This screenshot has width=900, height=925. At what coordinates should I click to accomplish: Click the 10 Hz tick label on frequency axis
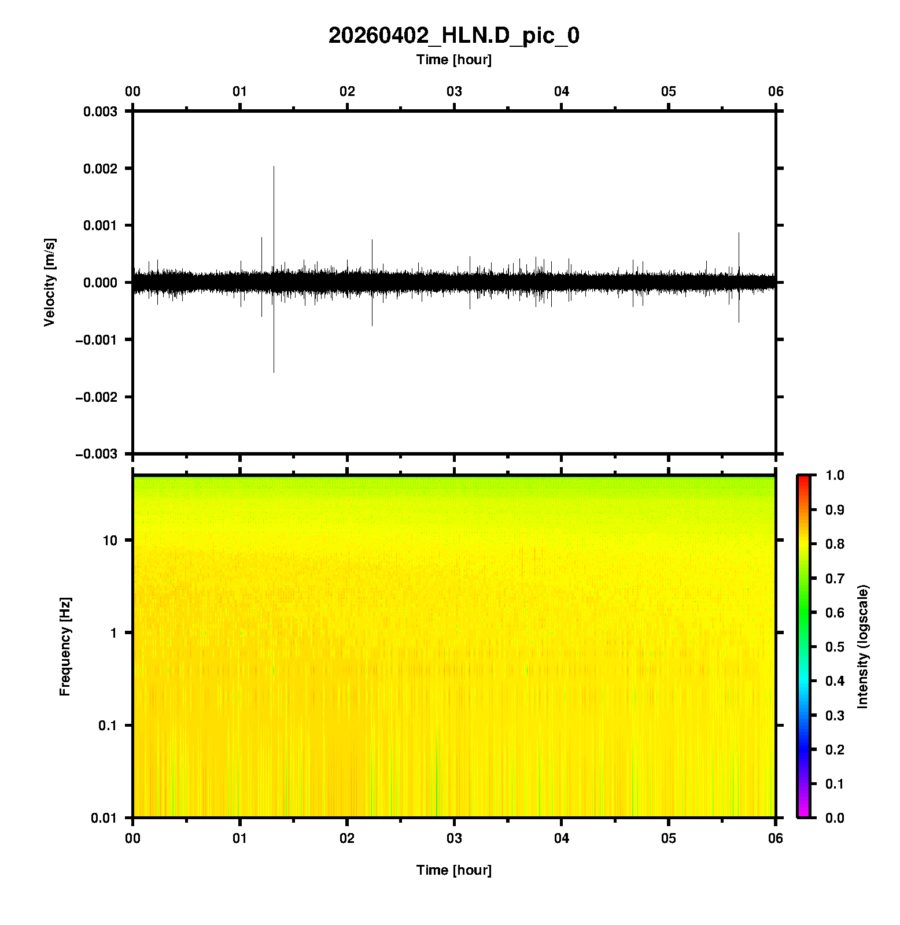pos(109,541)
